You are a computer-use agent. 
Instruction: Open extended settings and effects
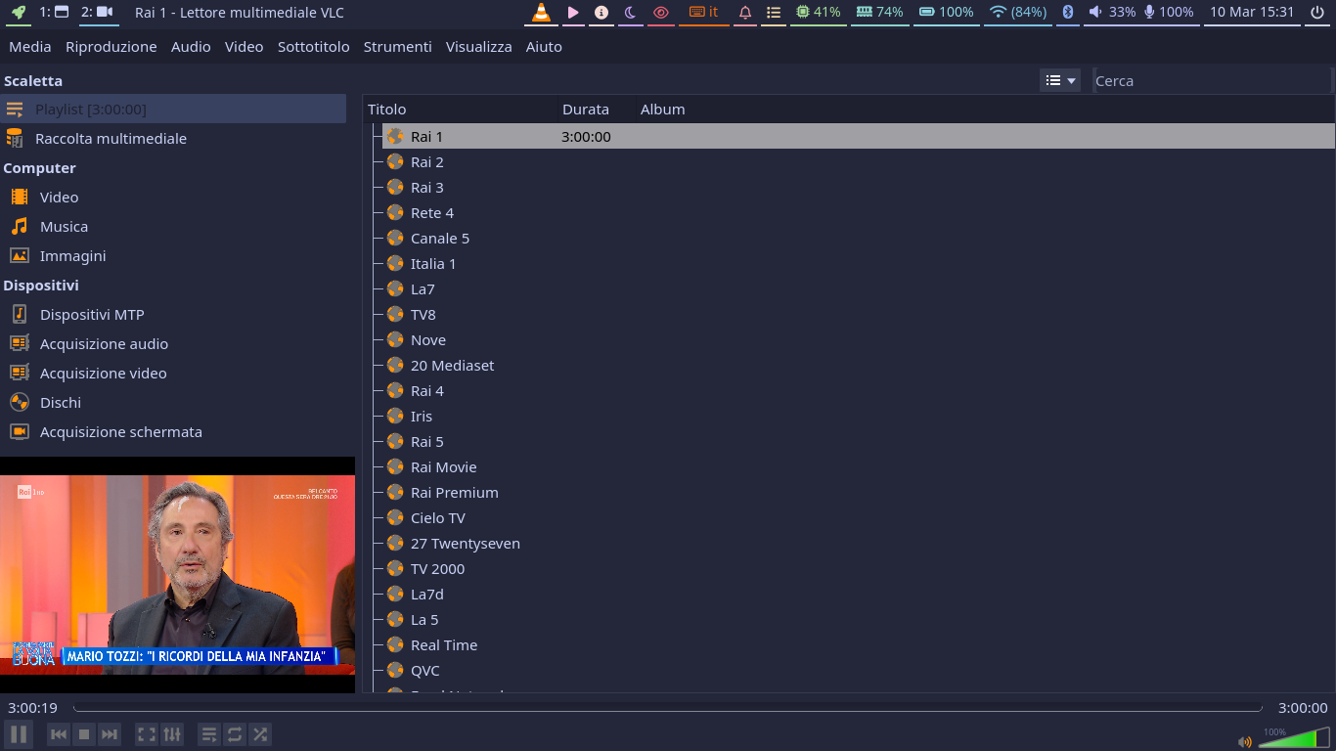(172, 733)
